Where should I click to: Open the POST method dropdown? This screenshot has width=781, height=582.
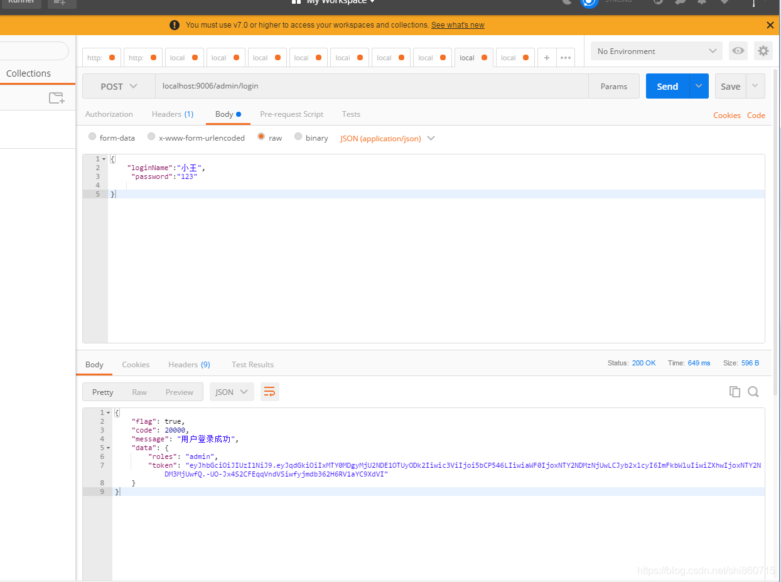(119, 86)
